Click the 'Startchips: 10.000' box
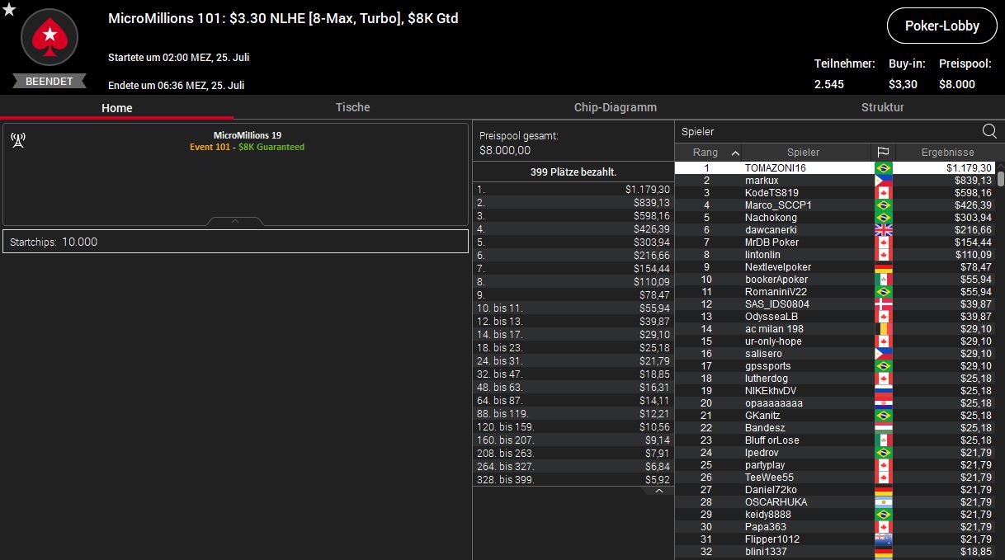 [x=235, y=242]
